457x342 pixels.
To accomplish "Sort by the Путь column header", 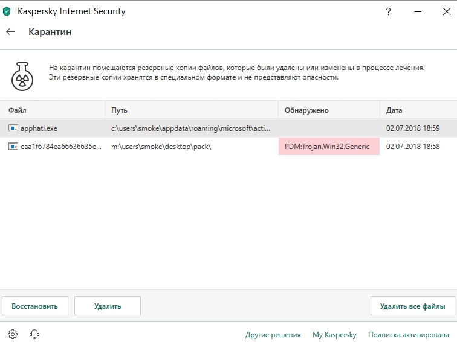I will [x=119, y=110].
